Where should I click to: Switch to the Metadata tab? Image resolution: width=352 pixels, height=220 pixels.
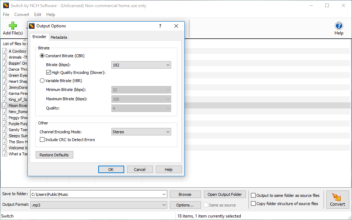[59, 37]
